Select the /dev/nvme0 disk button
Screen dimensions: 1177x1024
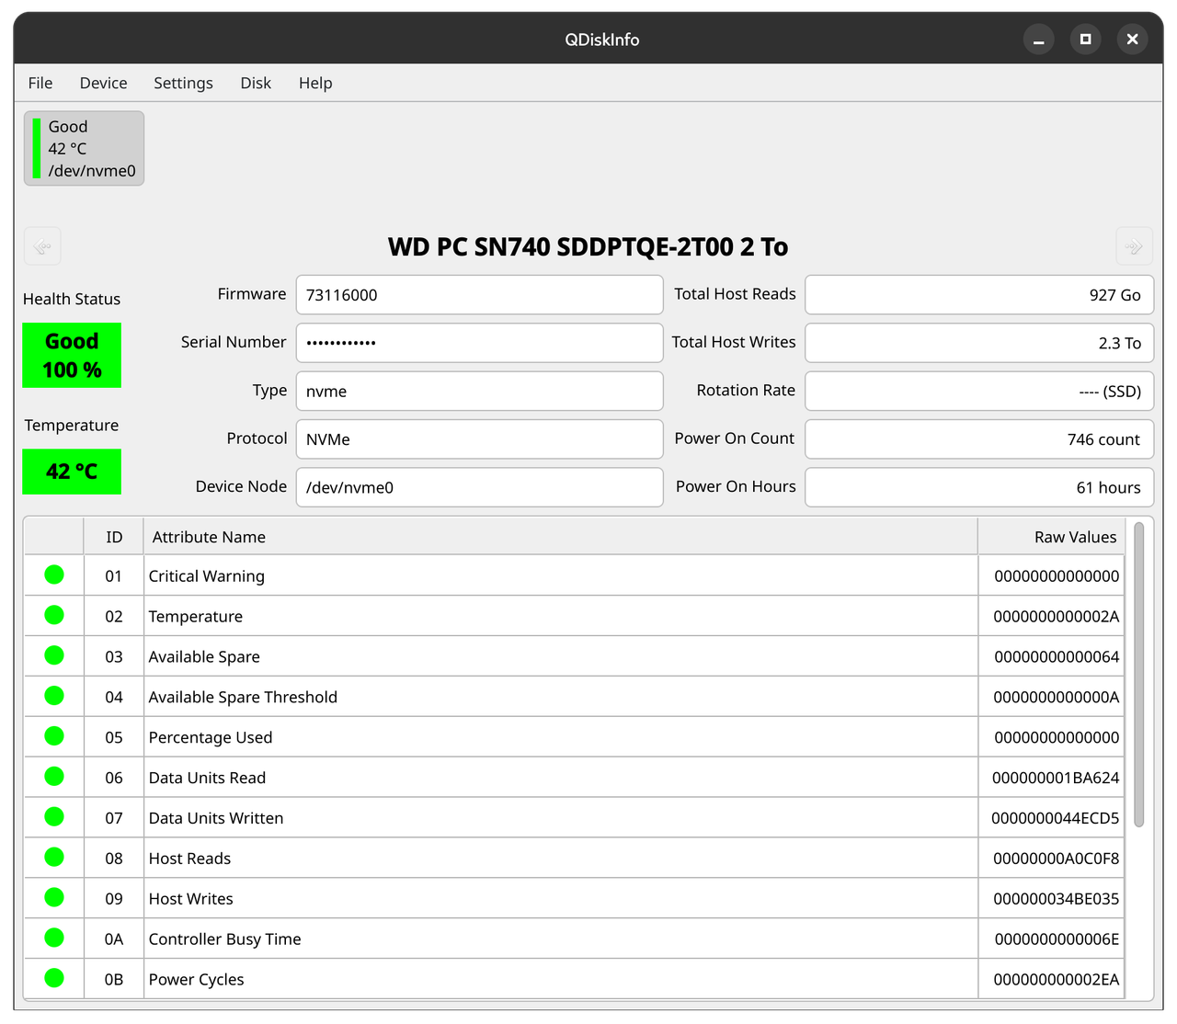coord(84,148)
